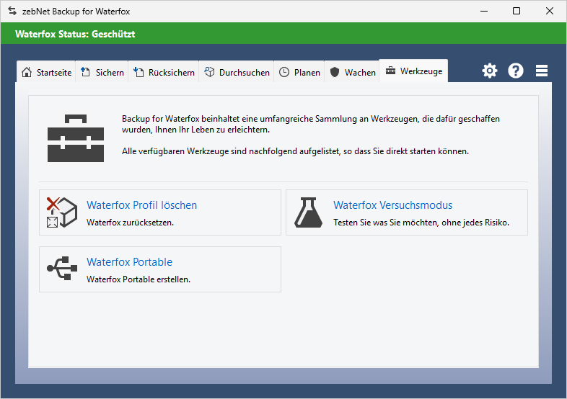The width and height of the screenshot is (567, 399).
Task: Launch the Waterfox Portable link
Action: 129,262
